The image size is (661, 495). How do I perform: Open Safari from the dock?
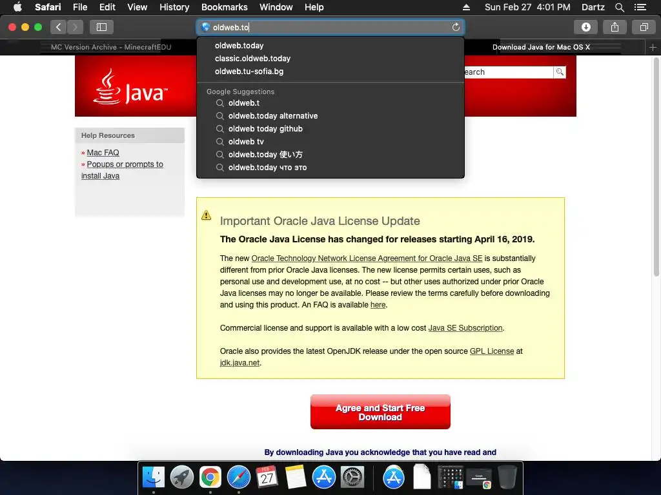click(239, 477)
